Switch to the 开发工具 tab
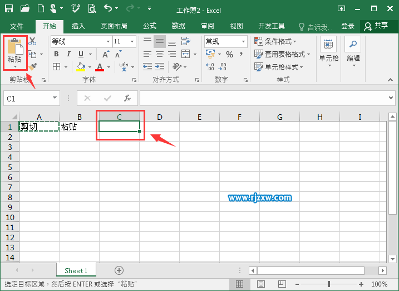 click(x=272, y=26)
